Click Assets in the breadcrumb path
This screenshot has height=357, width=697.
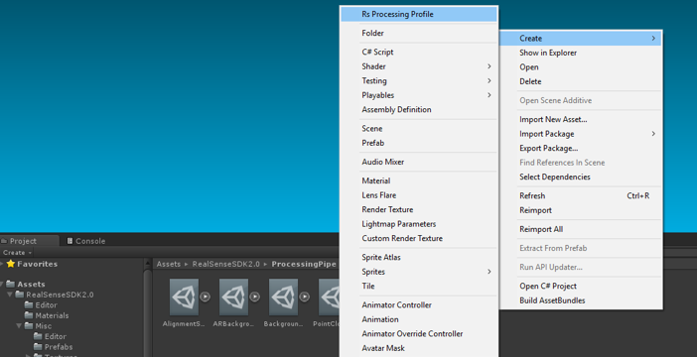169,264
